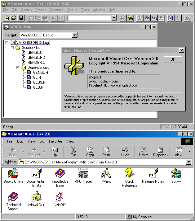Viewport: 195px width, 221px height.
Task: Click the Open file toolbar icon
Action: [x=14, y=18]
